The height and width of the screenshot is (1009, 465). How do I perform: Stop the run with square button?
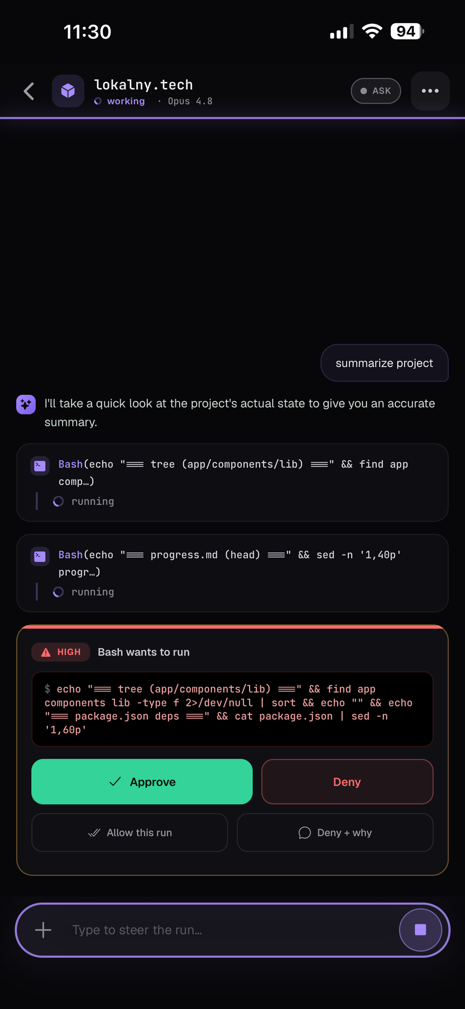421,930
